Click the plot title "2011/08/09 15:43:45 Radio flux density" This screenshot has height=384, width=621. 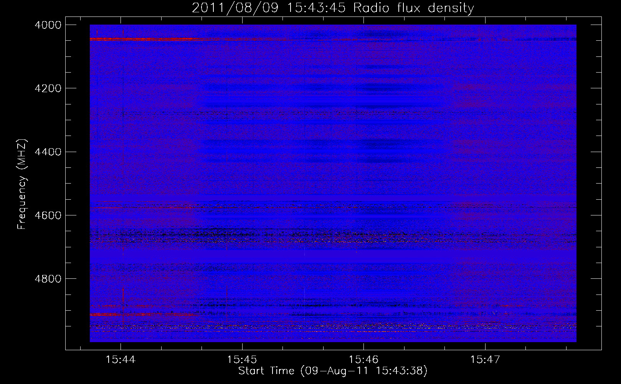point(333,8)
